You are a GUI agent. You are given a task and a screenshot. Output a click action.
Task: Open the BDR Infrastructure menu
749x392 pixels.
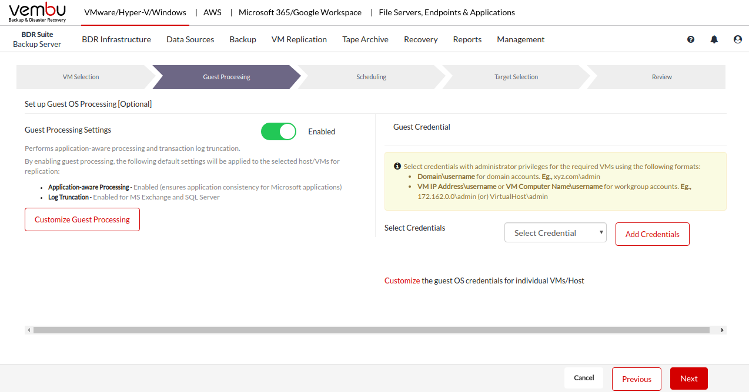click(116, 39)
